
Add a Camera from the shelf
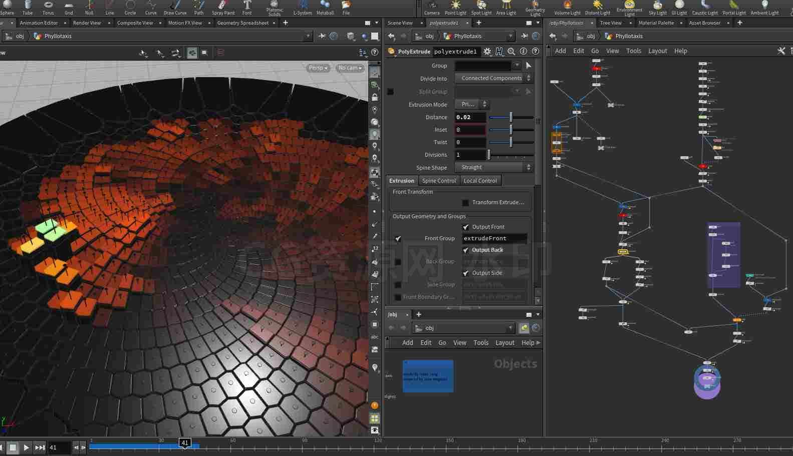[x=431, y=8]
